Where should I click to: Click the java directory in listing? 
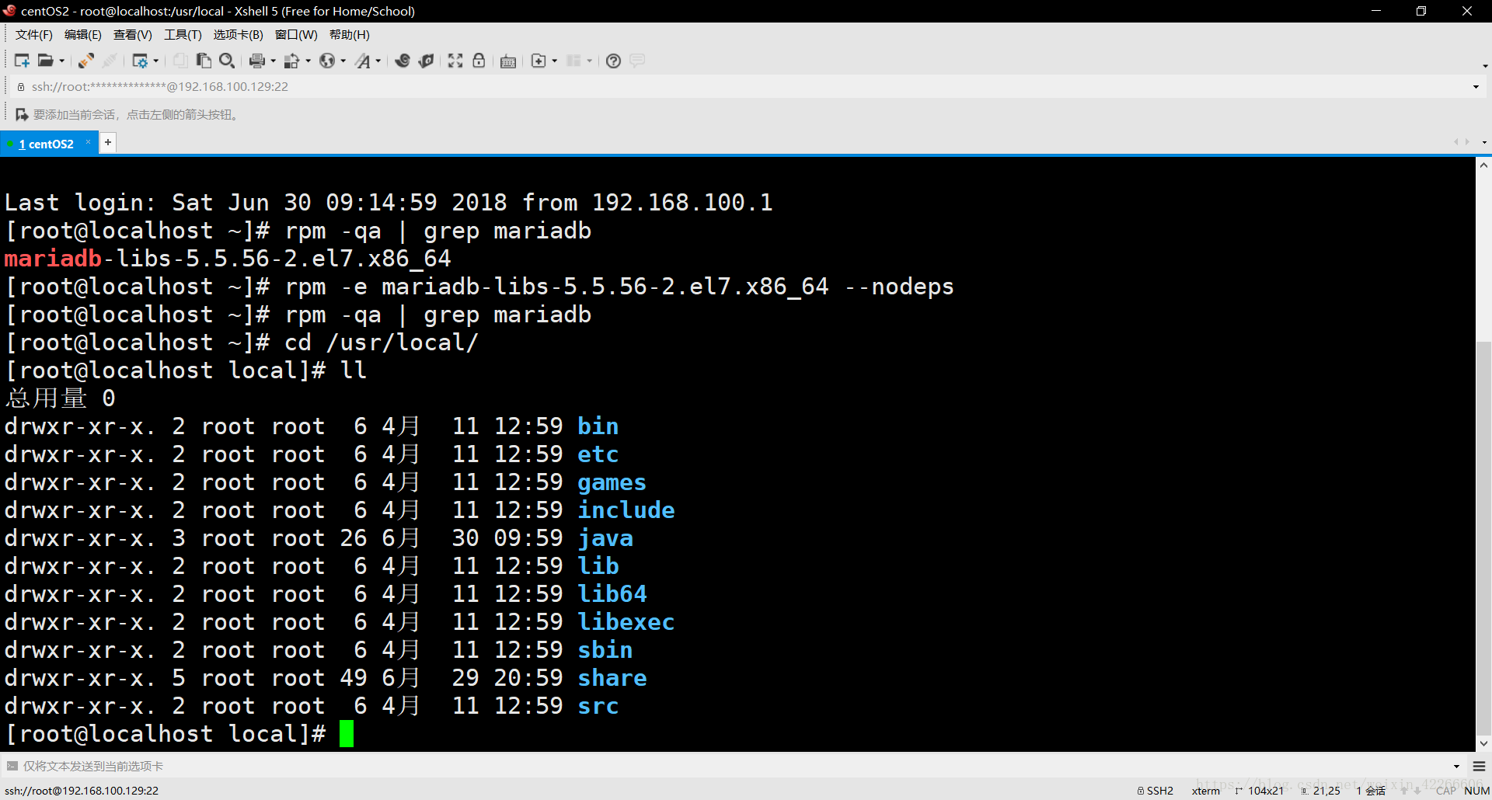pyautogui.click(x=605, y=538)
